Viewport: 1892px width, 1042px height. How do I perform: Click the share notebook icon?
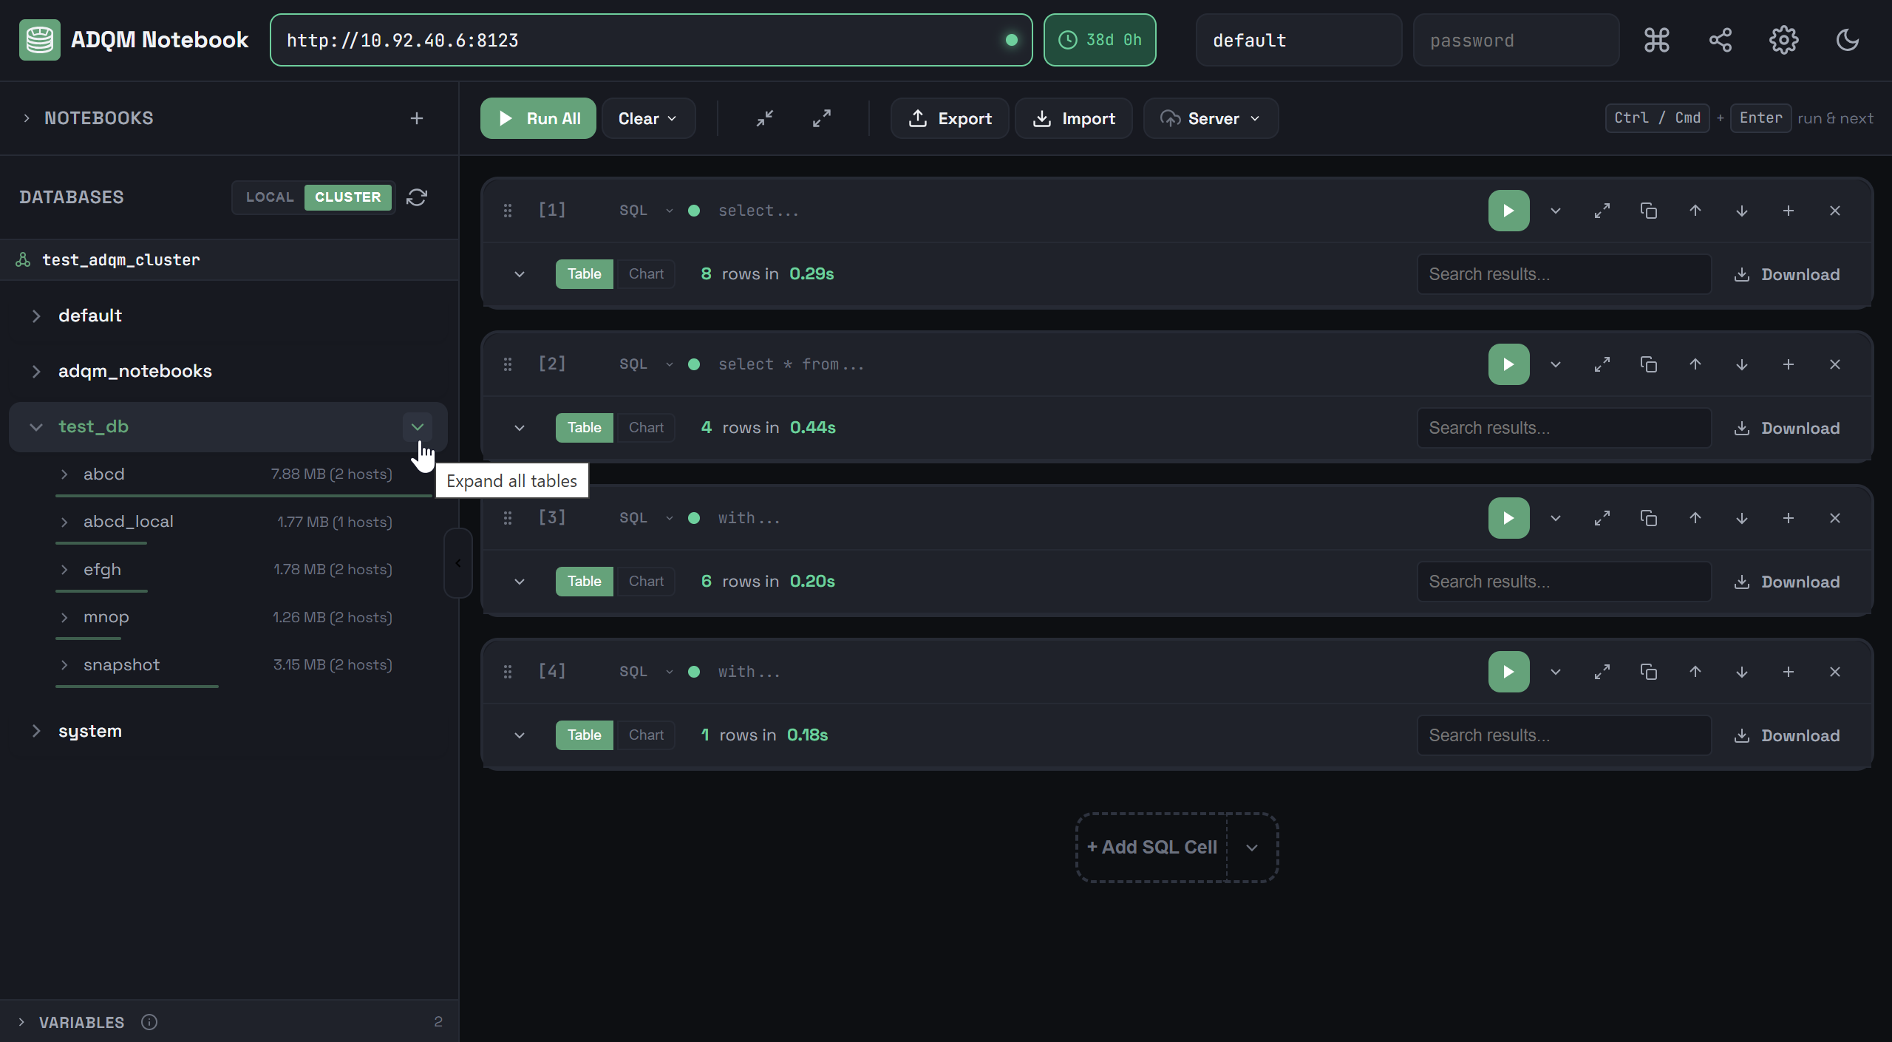click(x=1720, y=40)
